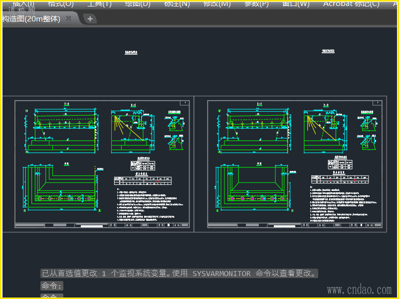This screenshot has width=399, height=299.
Task: Click the SYSVARMONITOR message in command history
Action: pyautogui.click(x=179, y=274)
